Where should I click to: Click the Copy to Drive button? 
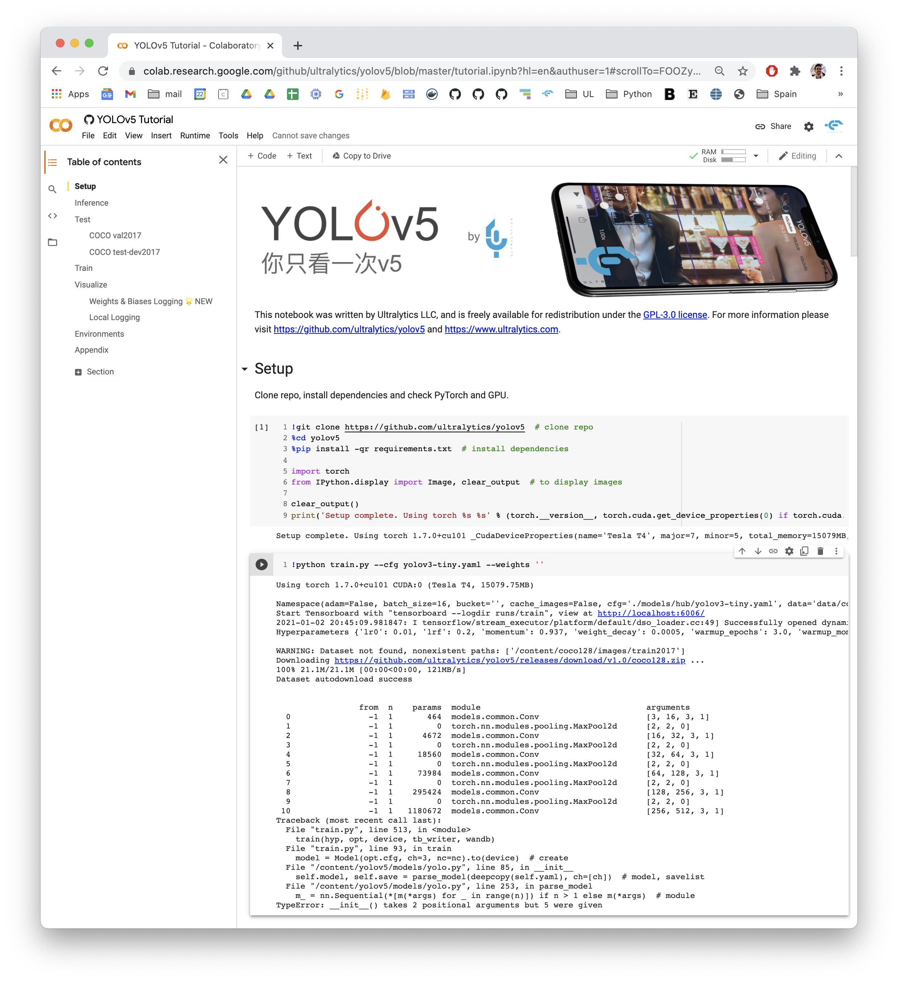(361, 155)
